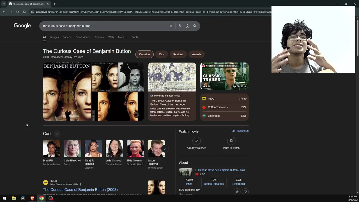Open Brave browser from taskbar

pos(32,198)
